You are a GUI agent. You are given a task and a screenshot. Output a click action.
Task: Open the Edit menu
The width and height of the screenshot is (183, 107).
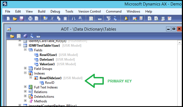point(18,11)
